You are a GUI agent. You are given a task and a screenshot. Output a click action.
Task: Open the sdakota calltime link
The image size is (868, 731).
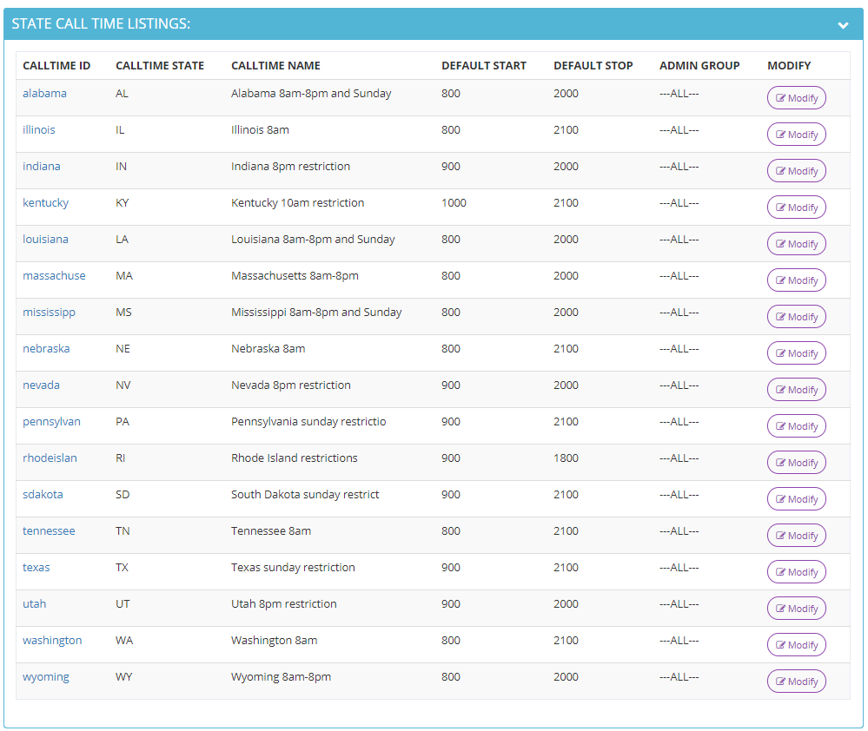[x=43, y=495]
